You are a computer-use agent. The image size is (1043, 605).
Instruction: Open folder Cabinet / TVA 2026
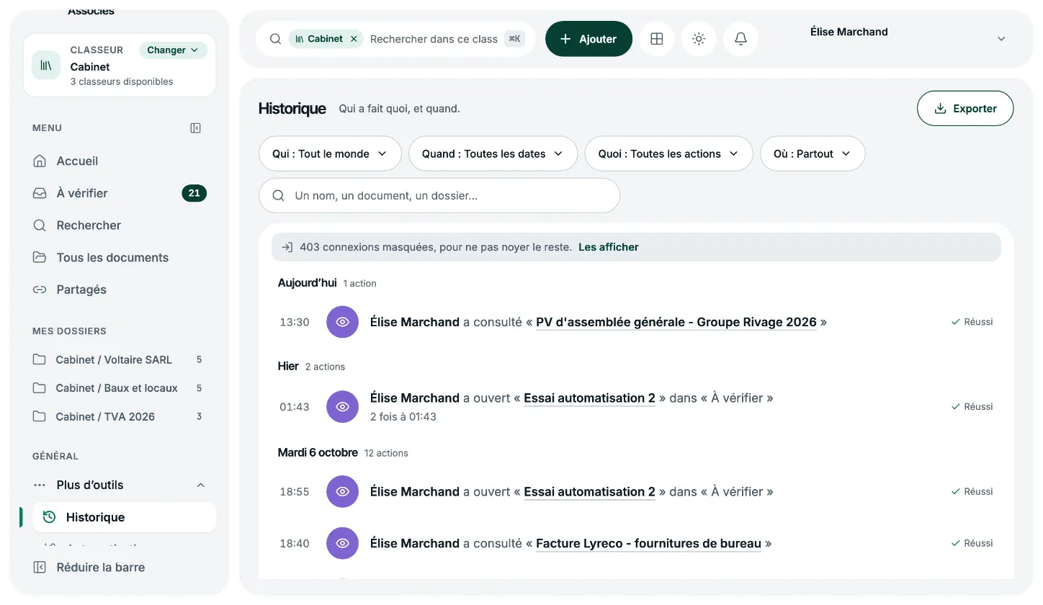coord(120,416)
